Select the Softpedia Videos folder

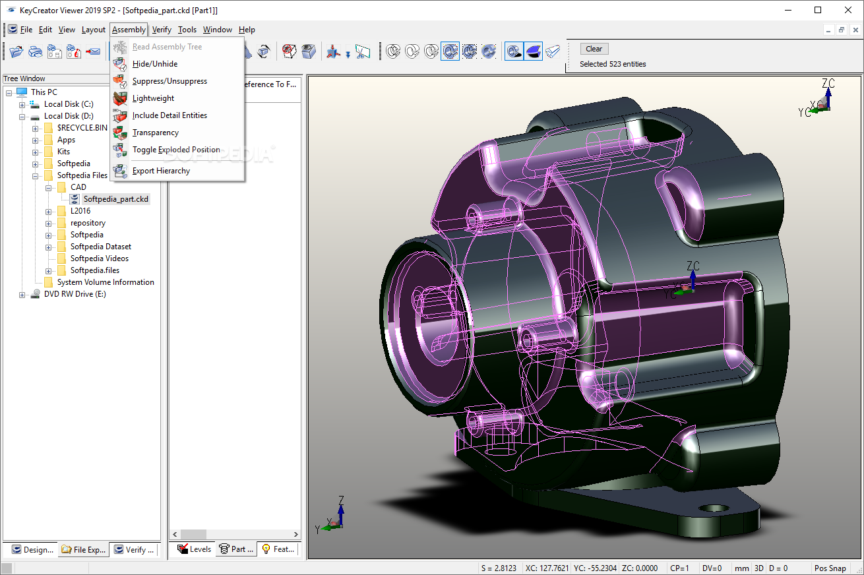(x=100, y=258)
